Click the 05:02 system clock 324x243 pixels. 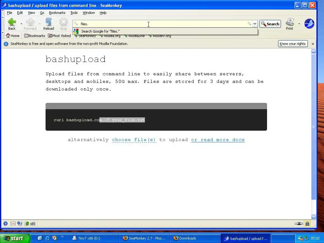315,238
